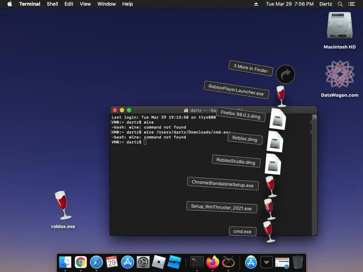Viewport: 363px width, 272px height.
Task: Open the Terminal application menu
Action: pyautogui.click(x=30, y=4)
